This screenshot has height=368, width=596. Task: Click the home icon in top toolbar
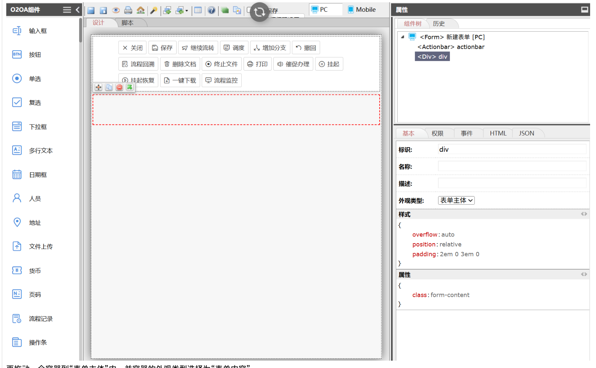point(141,10)
